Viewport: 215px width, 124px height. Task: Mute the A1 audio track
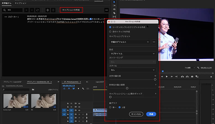tap(79, 114)
